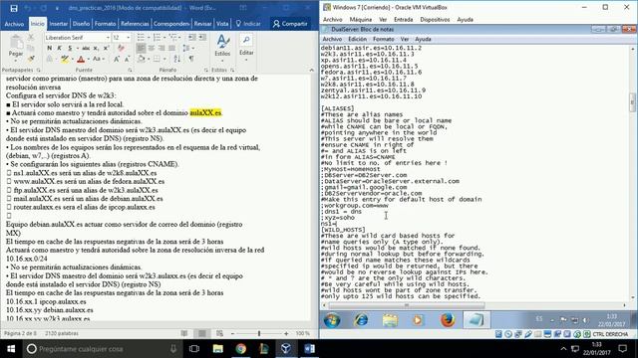Toggle subscript formatting in Word
The image size is (638, 358).
96,48
